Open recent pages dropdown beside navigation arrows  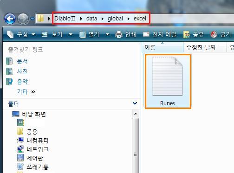tap(32, 19)
